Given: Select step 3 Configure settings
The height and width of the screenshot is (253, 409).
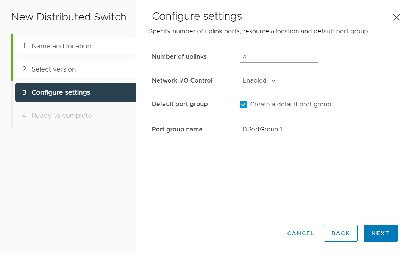Looking at the screenshot, I should [75, 92].
